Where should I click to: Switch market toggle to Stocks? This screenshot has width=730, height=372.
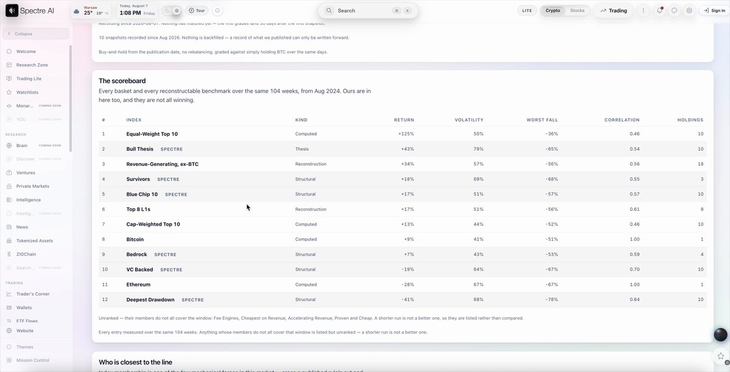[x=577, y=10]
